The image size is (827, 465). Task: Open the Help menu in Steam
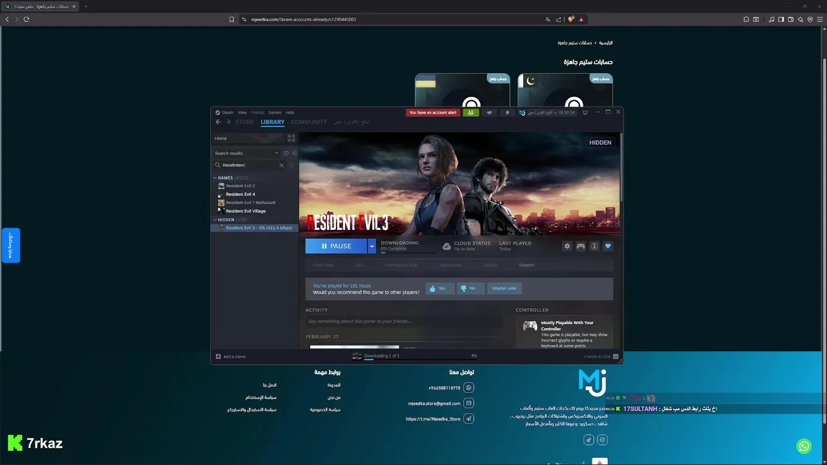pyautogui.click(x=289, y=112)
